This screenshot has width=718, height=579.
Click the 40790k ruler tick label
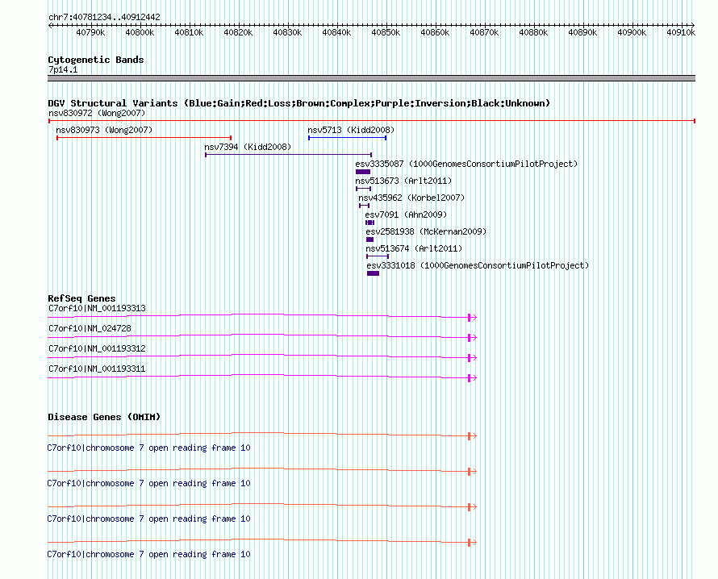90,32
